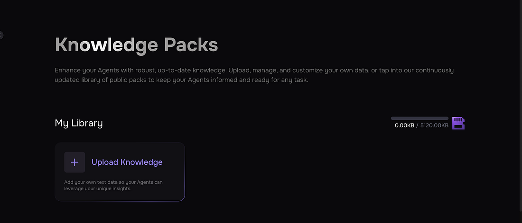Select the My Library section heading
Viewport: 522px width, 223px height.
(x=79, y=123)
